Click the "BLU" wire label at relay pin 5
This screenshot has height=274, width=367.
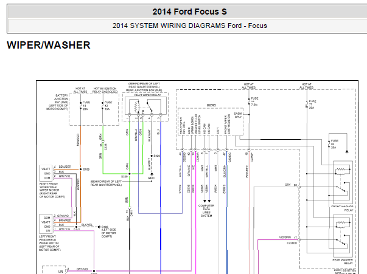point(158,132)
